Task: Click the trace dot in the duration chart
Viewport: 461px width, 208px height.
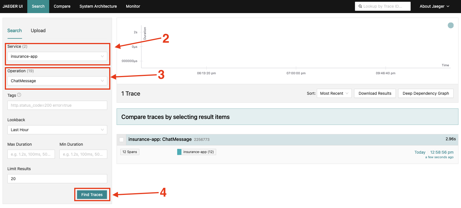Action: (450, 25)
